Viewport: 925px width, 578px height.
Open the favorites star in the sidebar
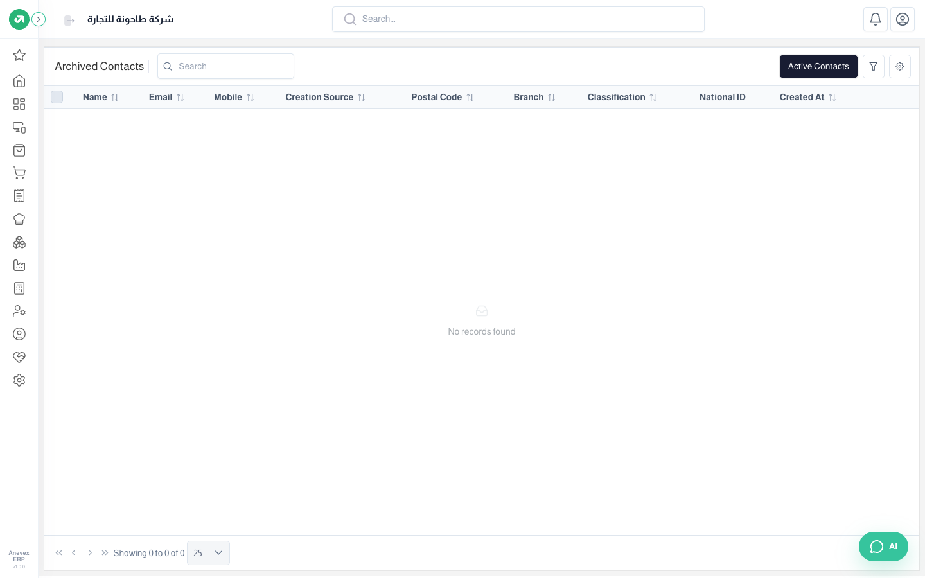tap(19, 55)
